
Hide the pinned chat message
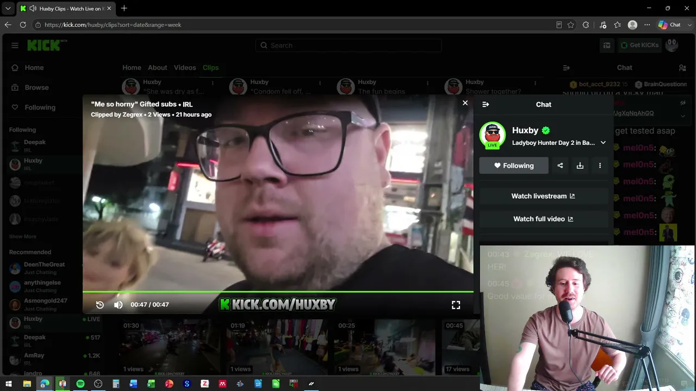click(x=683, y=103)
